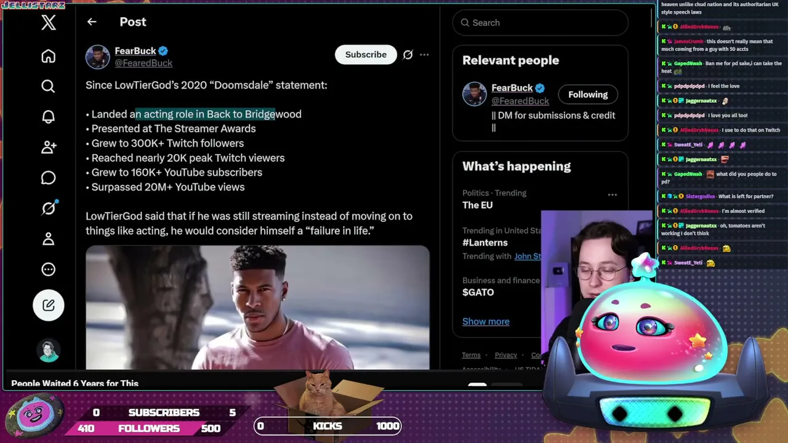This screenshot has height=443, width=788.
Task: Go to Home in the X sidebar
Action: (48, 56)
